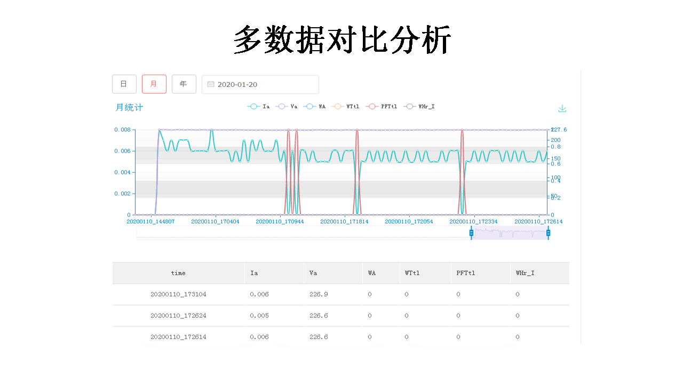This screenshot has height=384, width=683.
Task: Select the row 20200110_172624
Action: pos(341,316)
